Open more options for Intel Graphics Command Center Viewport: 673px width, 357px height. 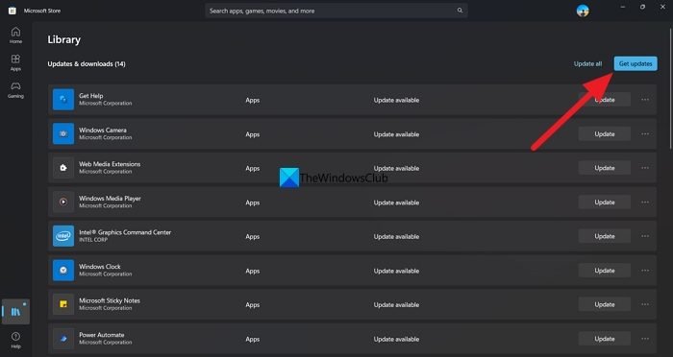[x=645, y=236]
